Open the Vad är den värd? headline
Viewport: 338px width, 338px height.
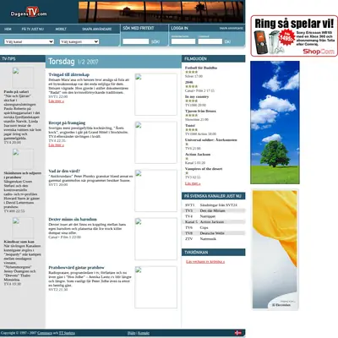click(x=64, y=171)
